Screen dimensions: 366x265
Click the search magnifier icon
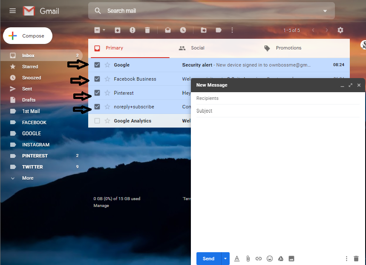tap(98, 11)
